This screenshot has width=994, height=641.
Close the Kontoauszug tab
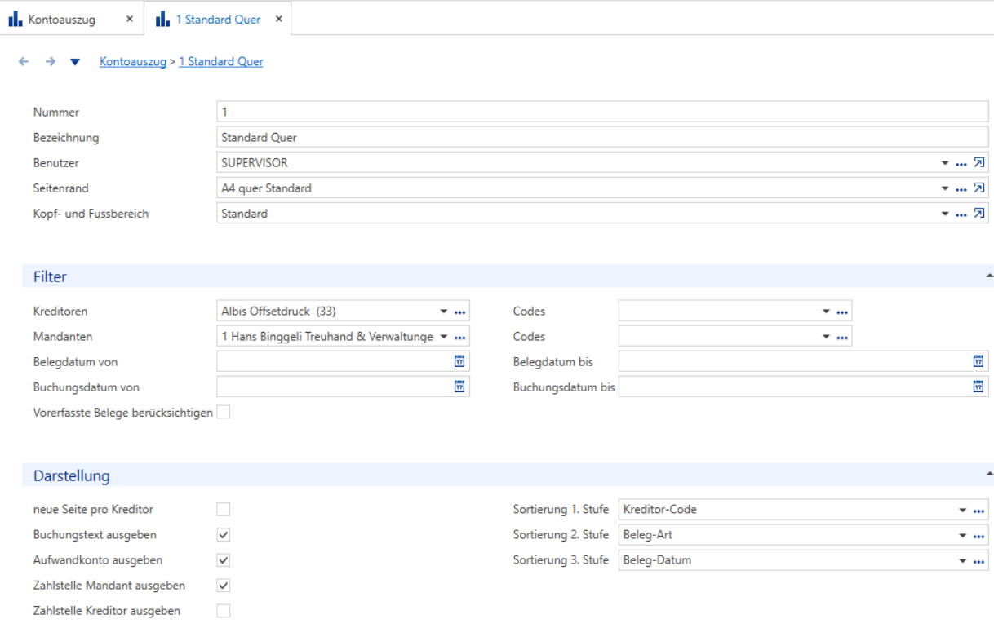coord(129,19)
